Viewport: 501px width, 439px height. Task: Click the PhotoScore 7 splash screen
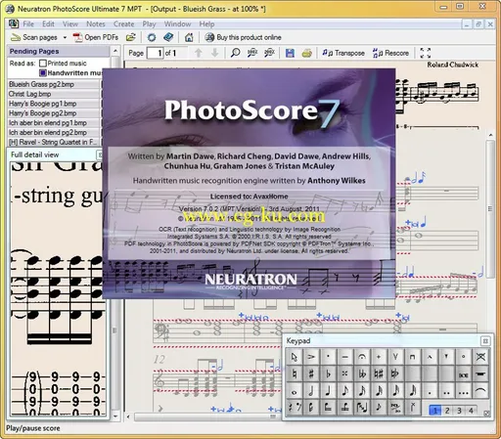click(249, 184)
